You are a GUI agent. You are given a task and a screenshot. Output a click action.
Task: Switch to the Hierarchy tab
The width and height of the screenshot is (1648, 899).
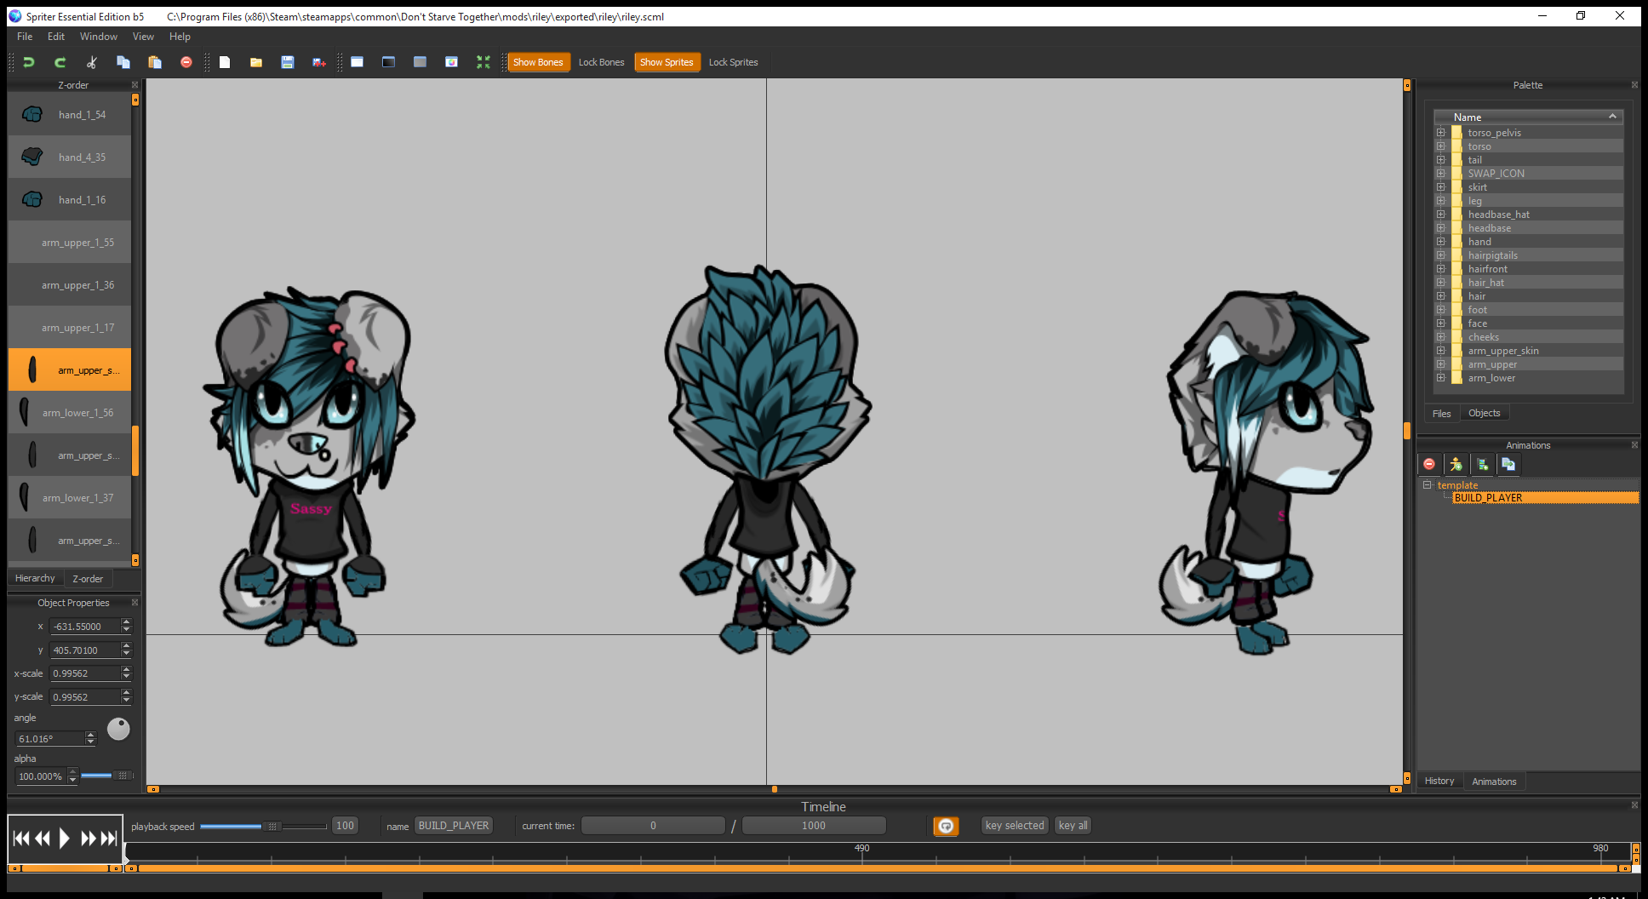[x=35, y=578]
